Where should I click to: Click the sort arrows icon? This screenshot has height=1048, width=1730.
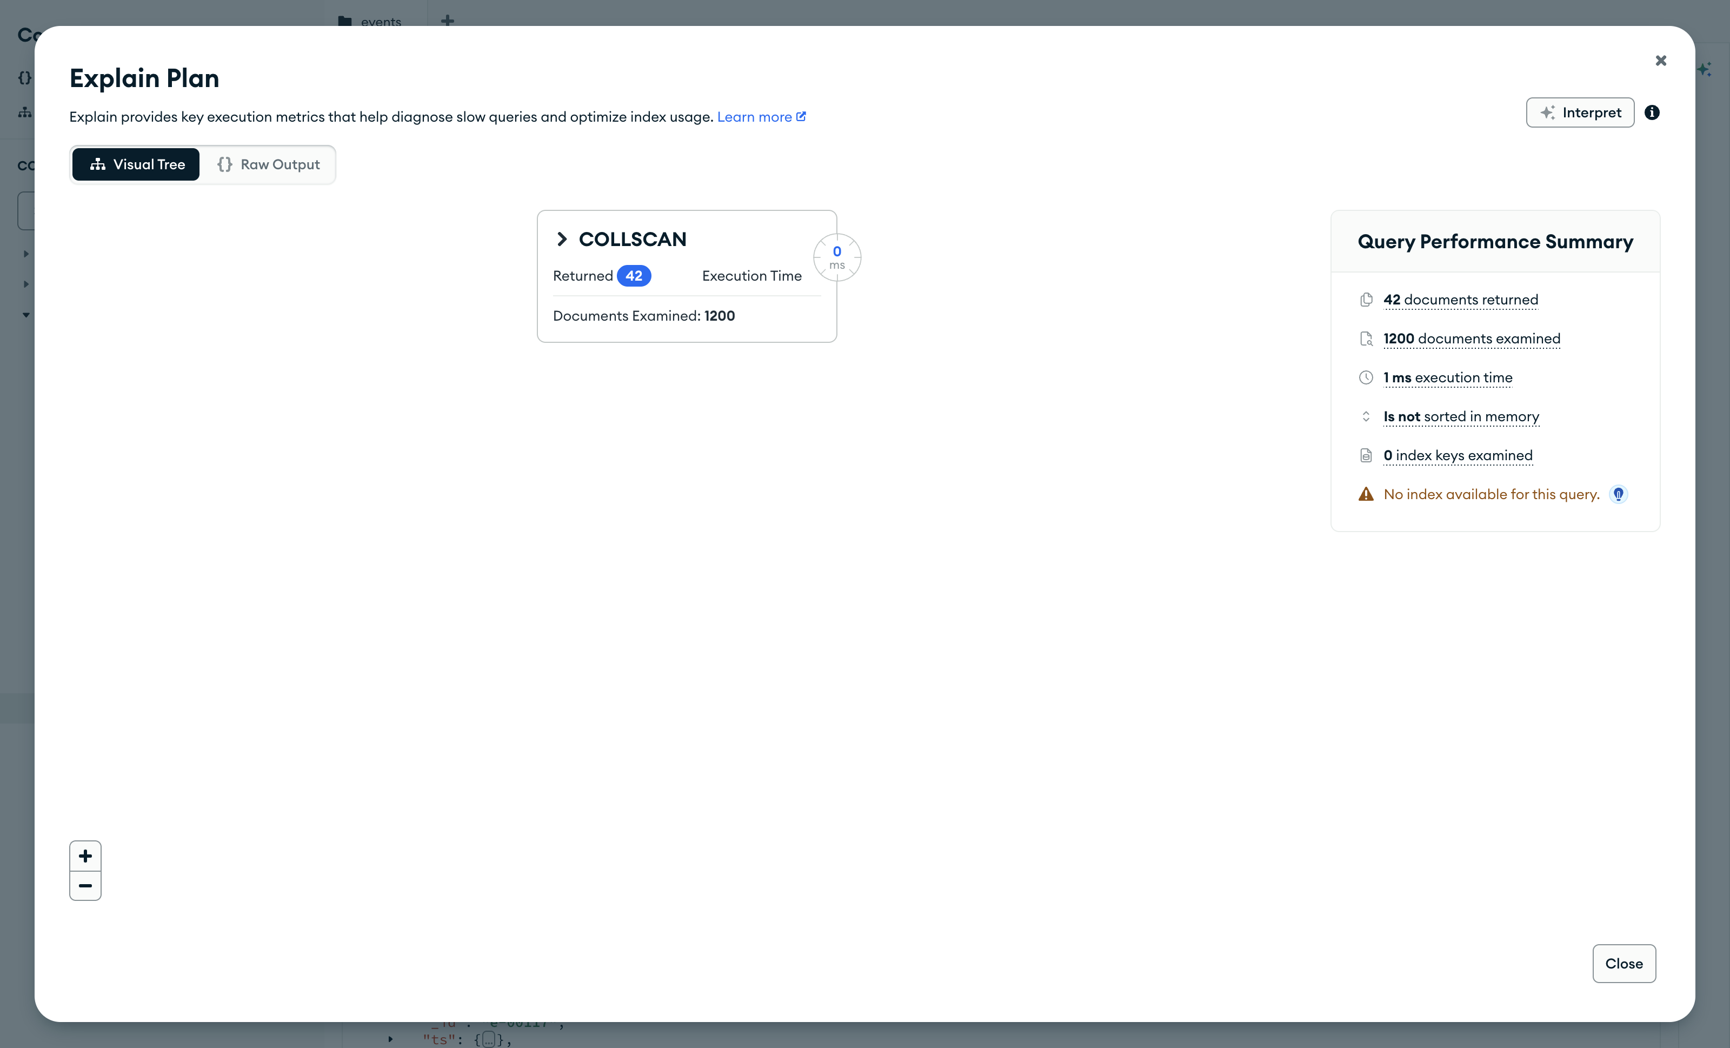click(1366, 416)
